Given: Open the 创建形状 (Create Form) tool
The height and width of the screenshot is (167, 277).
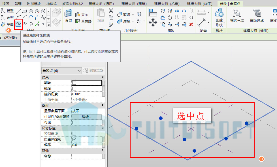Looking at the screenshot, I should pyautogui.click(x=219, y=18).
